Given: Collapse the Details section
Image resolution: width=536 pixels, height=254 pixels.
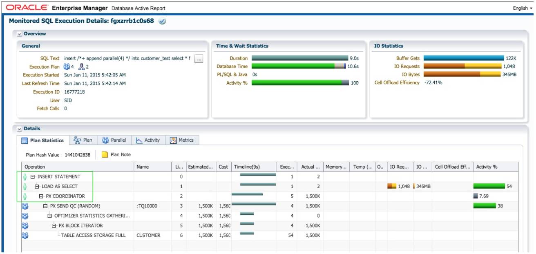Looking at the screenshot, I should (x=20, y=129).
